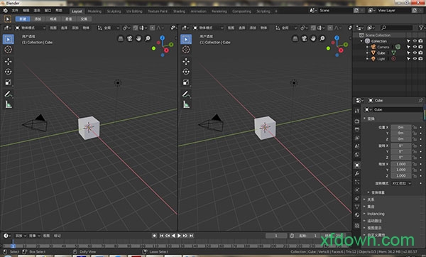426x257 pixels.
Task: Click the outliner search field
Action: 397,28
